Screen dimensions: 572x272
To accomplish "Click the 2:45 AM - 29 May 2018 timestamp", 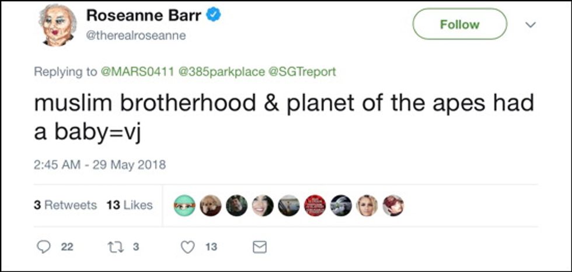I will tap(100, 165).
